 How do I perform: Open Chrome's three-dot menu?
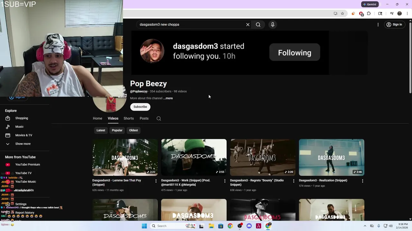click(x=407, y=13)
